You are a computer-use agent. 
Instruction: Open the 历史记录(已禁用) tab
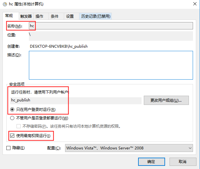click(x=95, y=16)
